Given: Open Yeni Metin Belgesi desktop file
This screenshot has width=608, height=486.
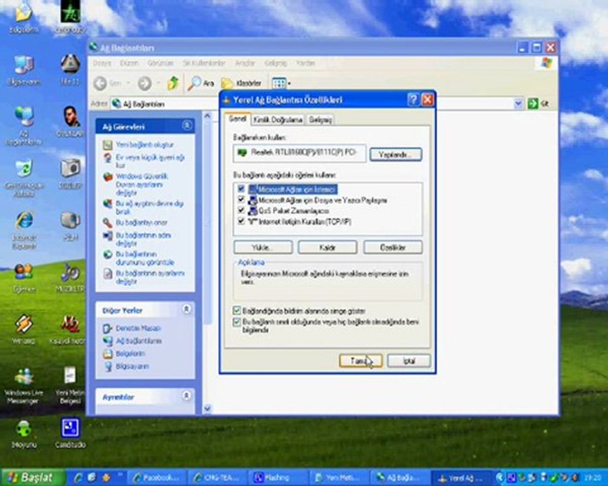Looking at the screenshot, I should point(70,385).
